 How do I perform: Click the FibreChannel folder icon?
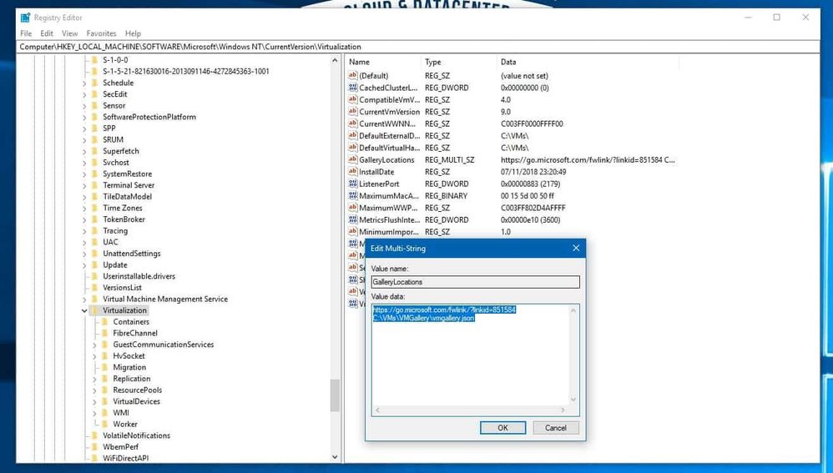pos(104,333)
